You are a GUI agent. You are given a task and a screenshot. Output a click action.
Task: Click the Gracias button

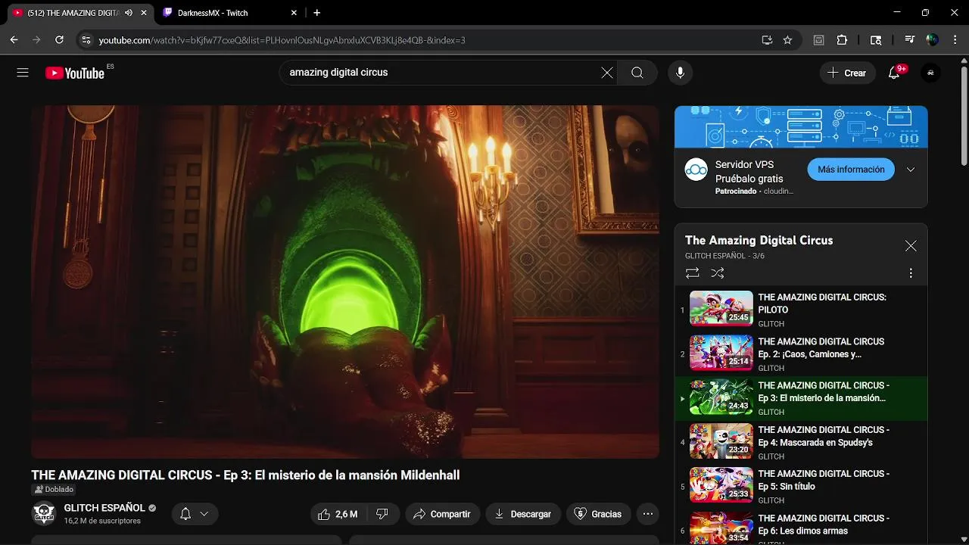point(599,514)
